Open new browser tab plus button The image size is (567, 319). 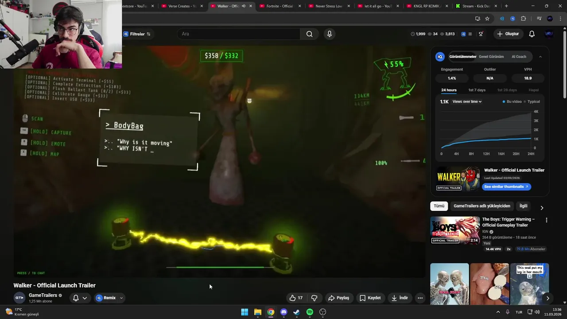(x=506, y=6)
